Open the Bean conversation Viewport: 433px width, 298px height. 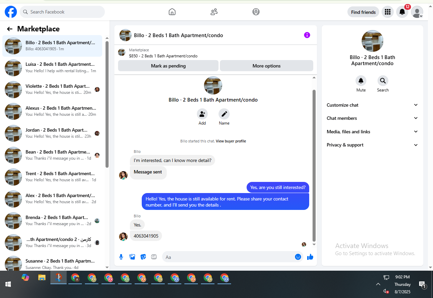(52, 155)
